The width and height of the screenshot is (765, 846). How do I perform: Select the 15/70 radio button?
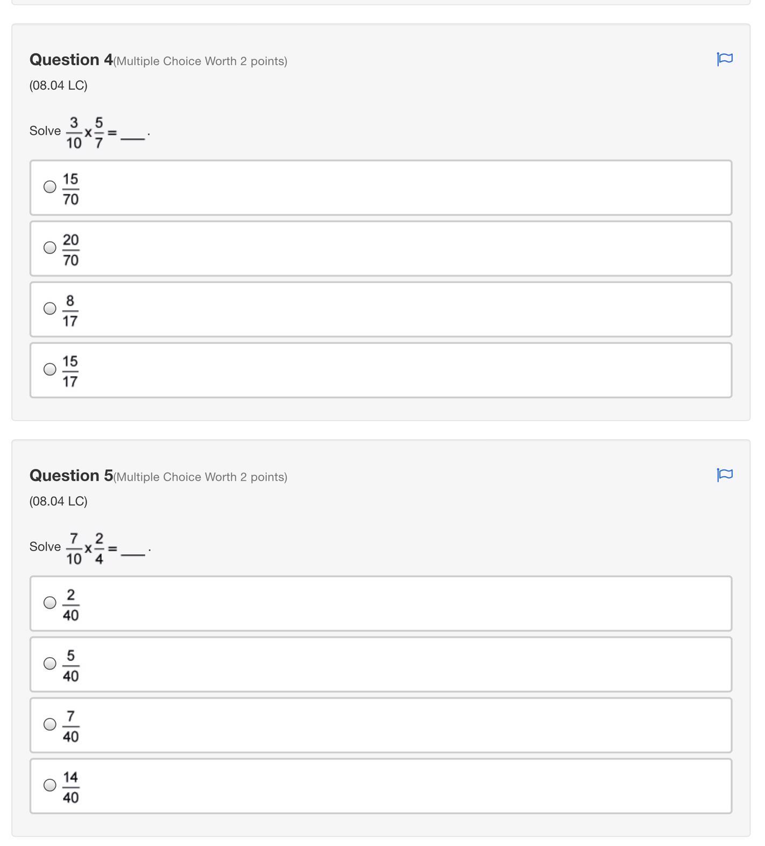pos(49,187)
